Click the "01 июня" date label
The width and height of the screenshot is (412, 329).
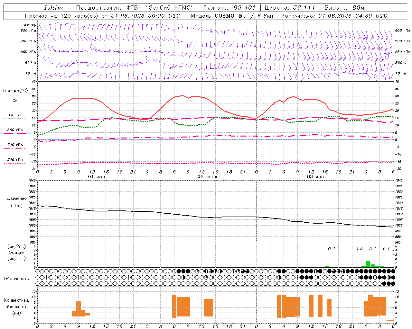point(98,177)
